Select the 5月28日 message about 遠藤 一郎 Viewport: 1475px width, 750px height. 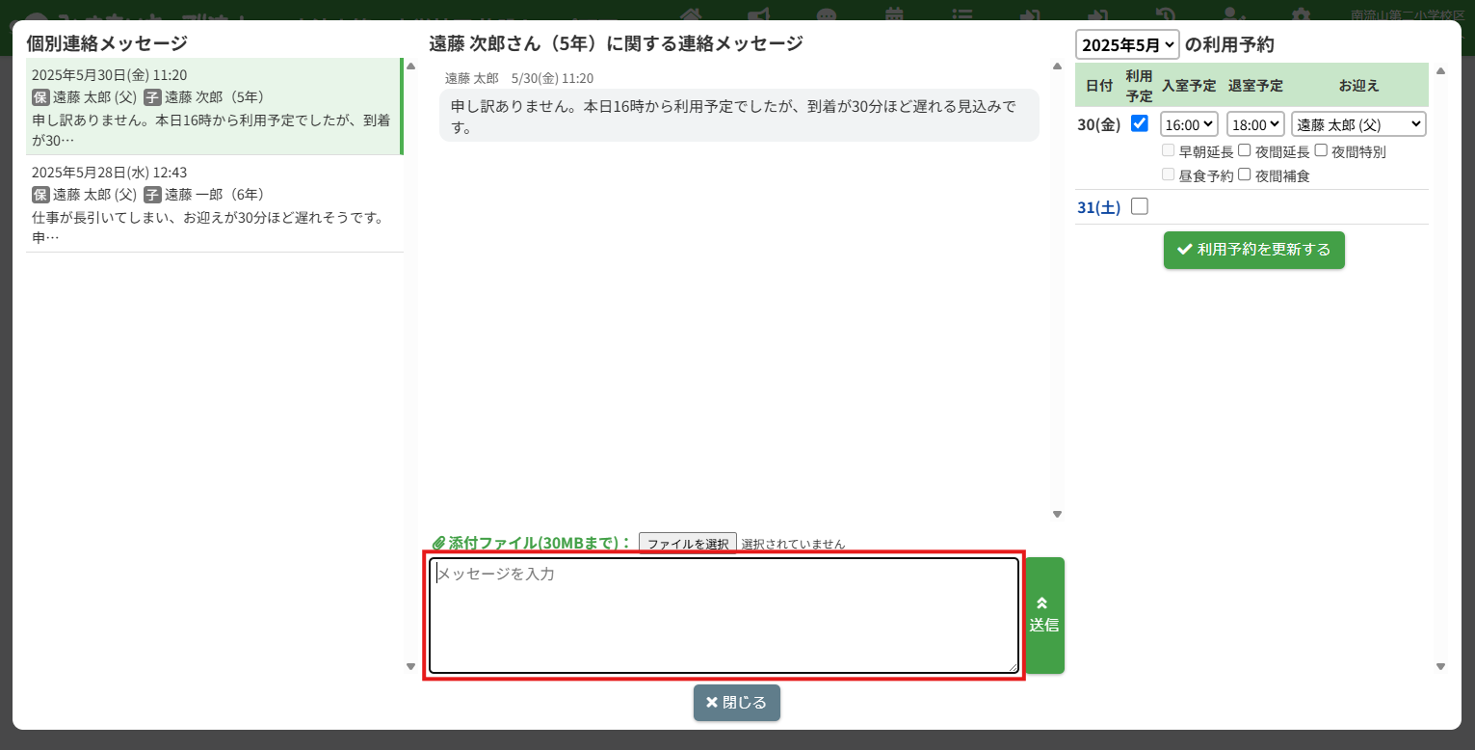coord(214,204)
